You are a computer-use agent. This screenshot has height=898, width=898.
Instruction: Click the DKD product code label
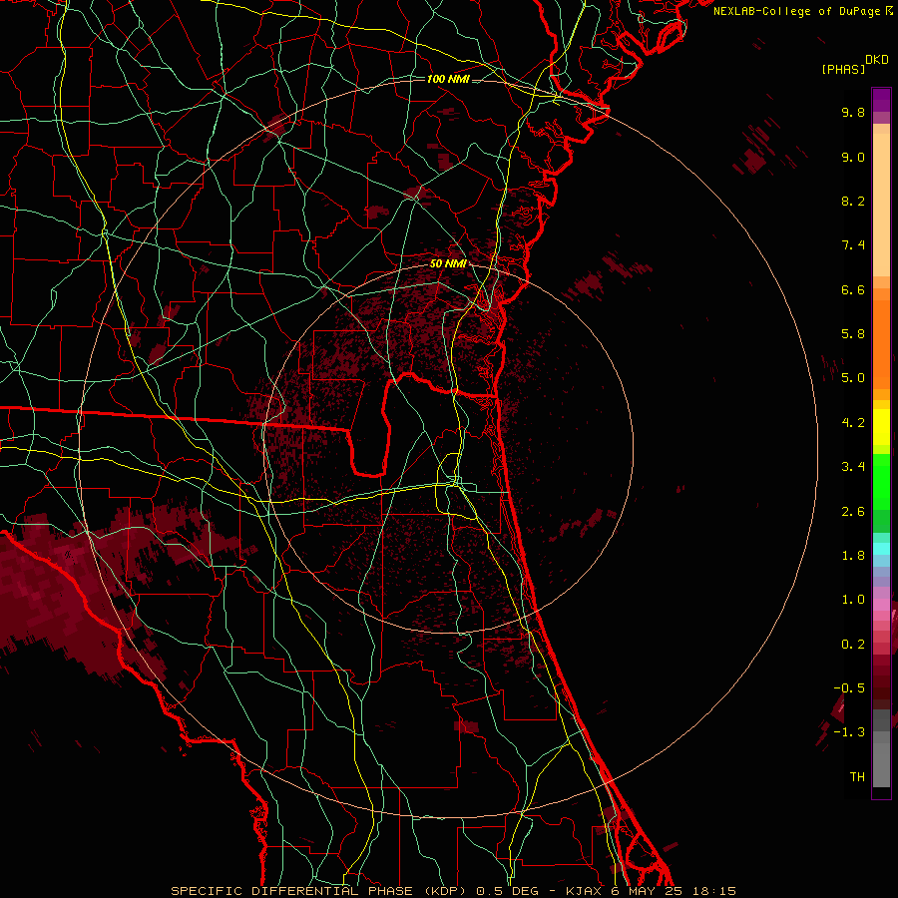[x=877, y=60]
